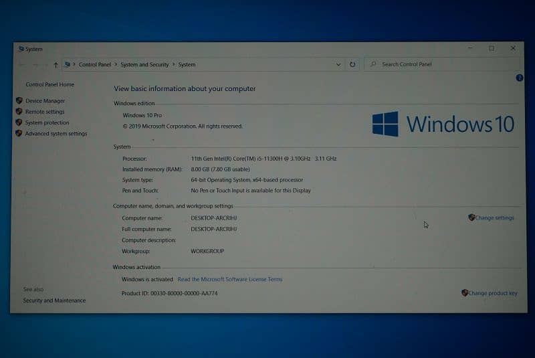Open the help question mark icon
Screen dimensions: 535x358
click(x=520, y=78)
